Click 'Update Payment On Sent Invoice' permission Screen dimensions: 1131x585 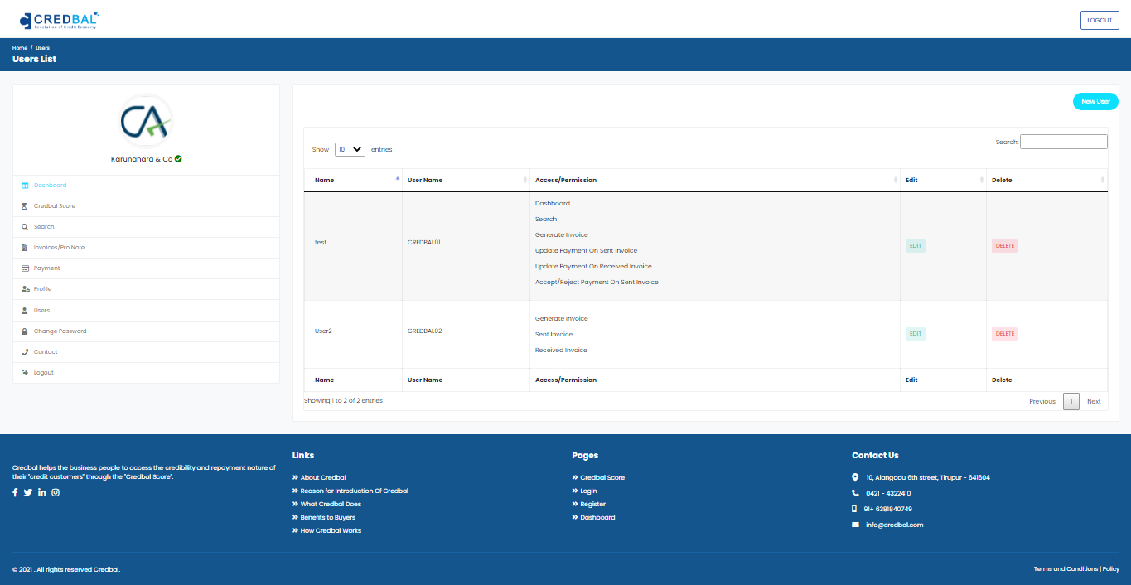[x=586, y=251]
